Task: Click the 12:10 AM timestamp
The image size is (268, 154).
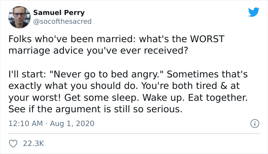Action: click(x=26, y=123)
